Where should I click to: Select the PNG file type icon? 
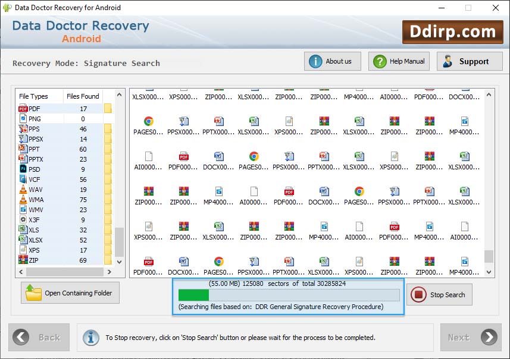click(23, 119)
